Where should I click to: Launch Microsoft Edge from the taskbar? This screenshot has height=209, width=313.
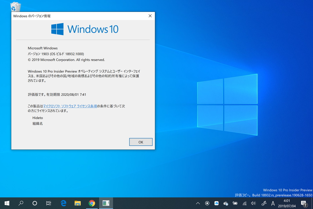click(x=63, y=203)
